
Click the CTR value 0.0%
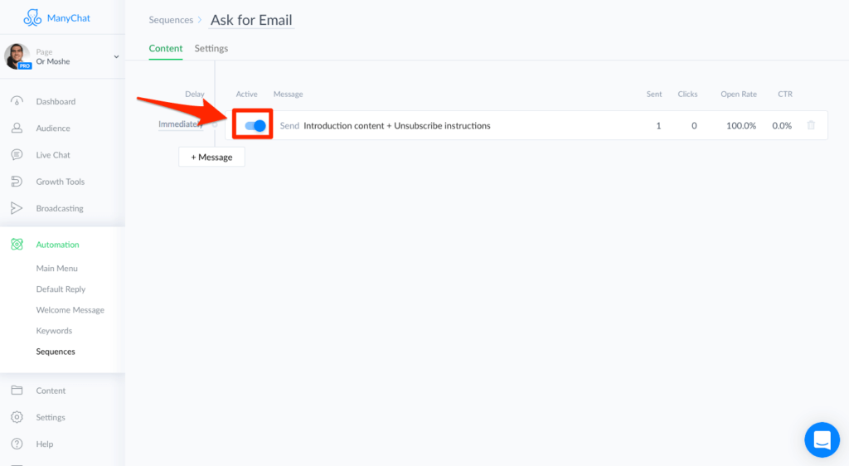click(782, 125)
